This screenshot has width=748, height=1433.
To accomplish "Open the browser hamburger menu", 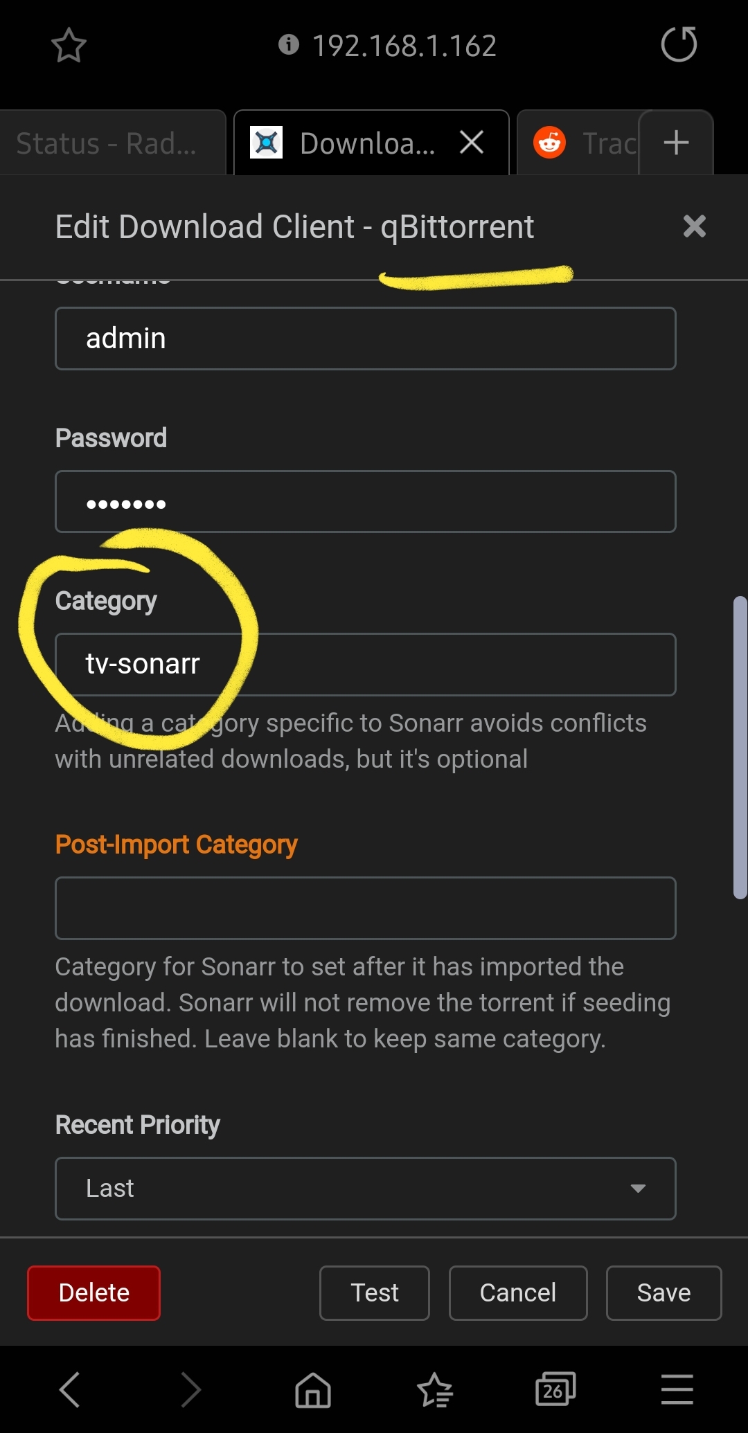I will (677, 1389).
